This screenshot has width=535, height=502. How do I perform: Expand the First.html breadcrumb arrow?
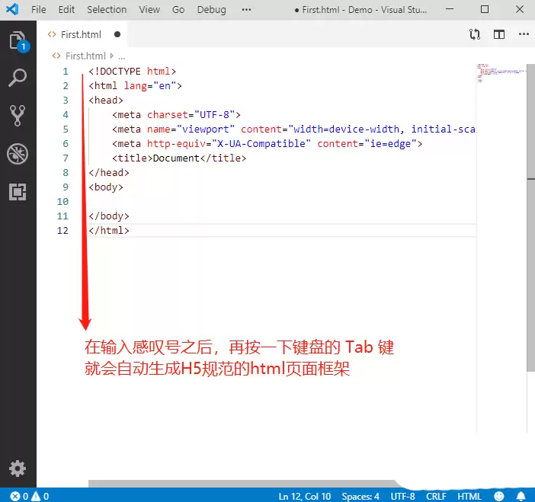(x=113, y=56)
